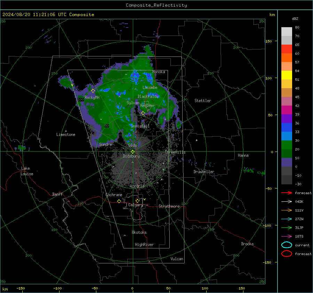Click the RockyMH label
The image size is (313, 293).
click(x=92, y=98)
